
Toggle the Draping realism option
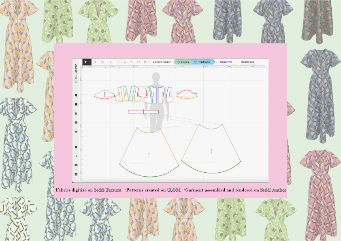coord(183,62)
